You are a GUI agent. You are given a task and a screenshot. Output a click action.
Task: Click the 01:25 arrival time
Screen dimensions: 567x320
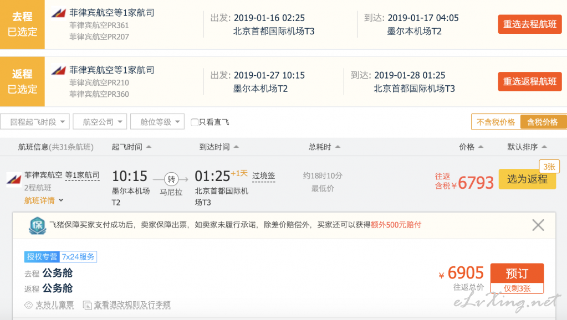pos(212,176)
